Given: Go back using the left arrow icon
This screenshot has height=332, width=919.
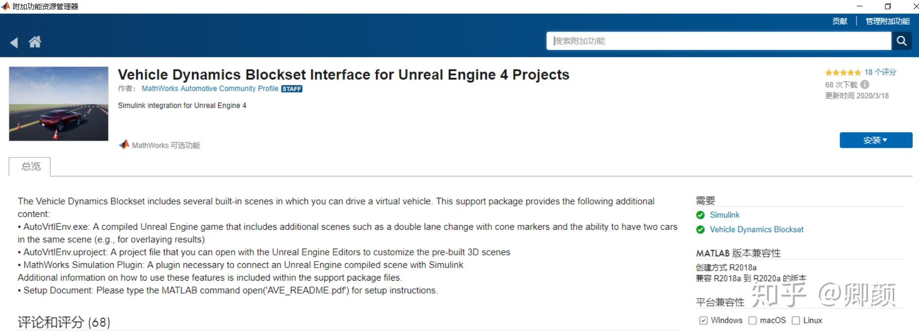Looking at the screenshot, I should pos(14,43).
